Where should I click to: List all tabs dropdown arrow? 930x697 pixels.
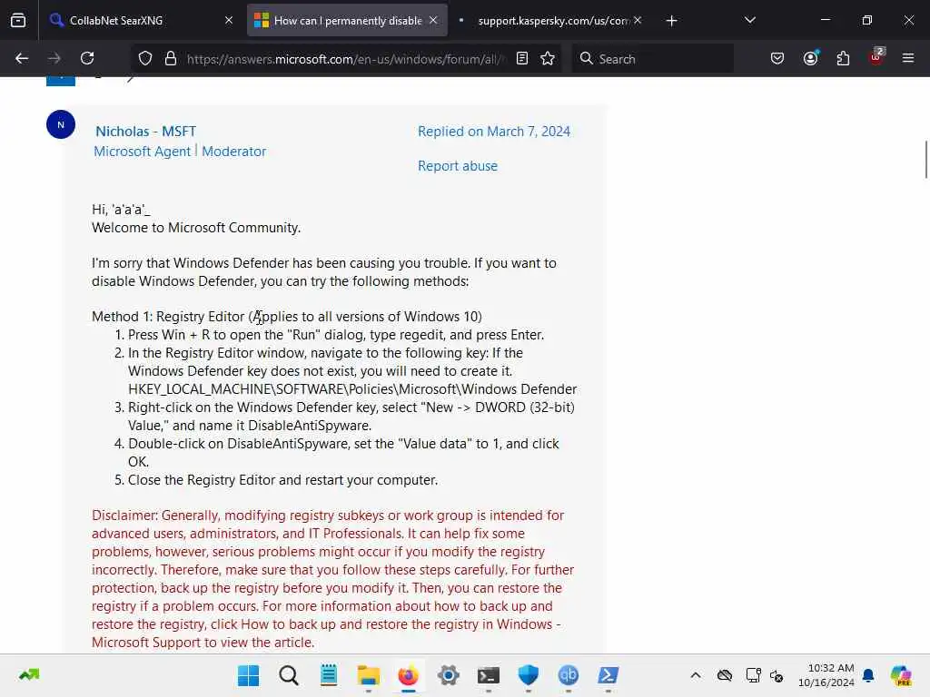click(749, 20)
